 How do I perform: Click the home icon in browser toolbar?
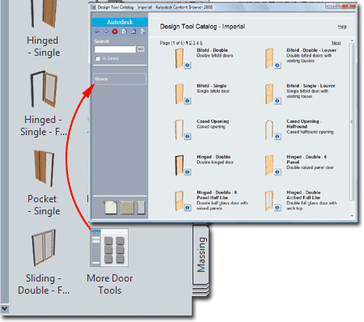133,32
